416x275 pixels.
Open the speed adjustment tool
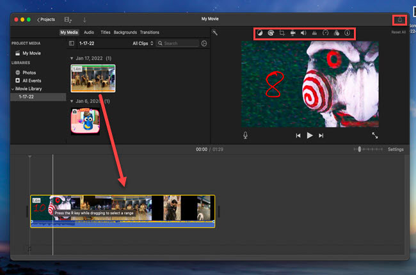click(x=325, y=33)
